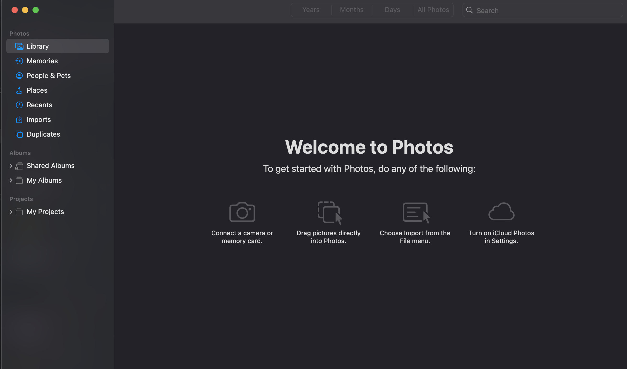Select the Recents sidebar icon
The width and height of the screenshot is (627, 369).
(x=19, y=105)
